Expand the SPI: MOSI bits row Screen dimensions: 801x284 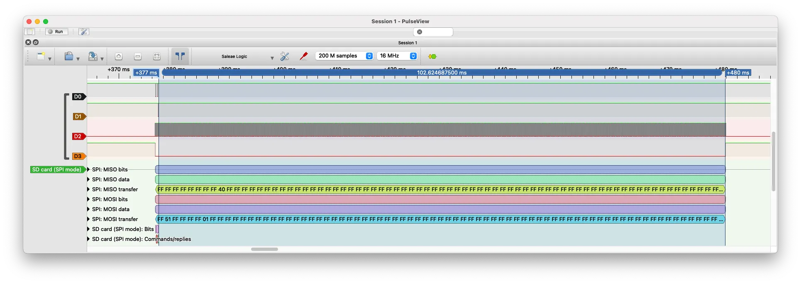(x=88, y=199)
